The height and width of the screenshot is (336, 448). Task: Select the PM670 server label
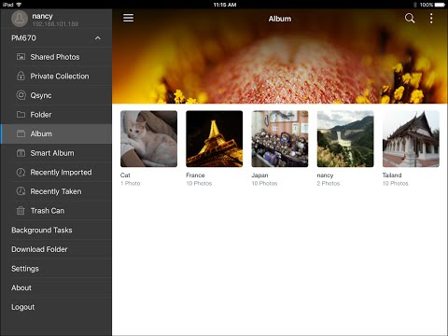pyautogui.click(x=24, y=38)
